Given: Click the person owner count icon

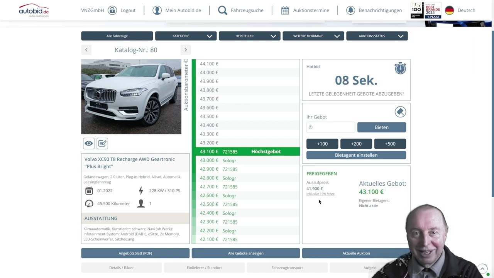Looking at the screenshot, I should point(141,203).
